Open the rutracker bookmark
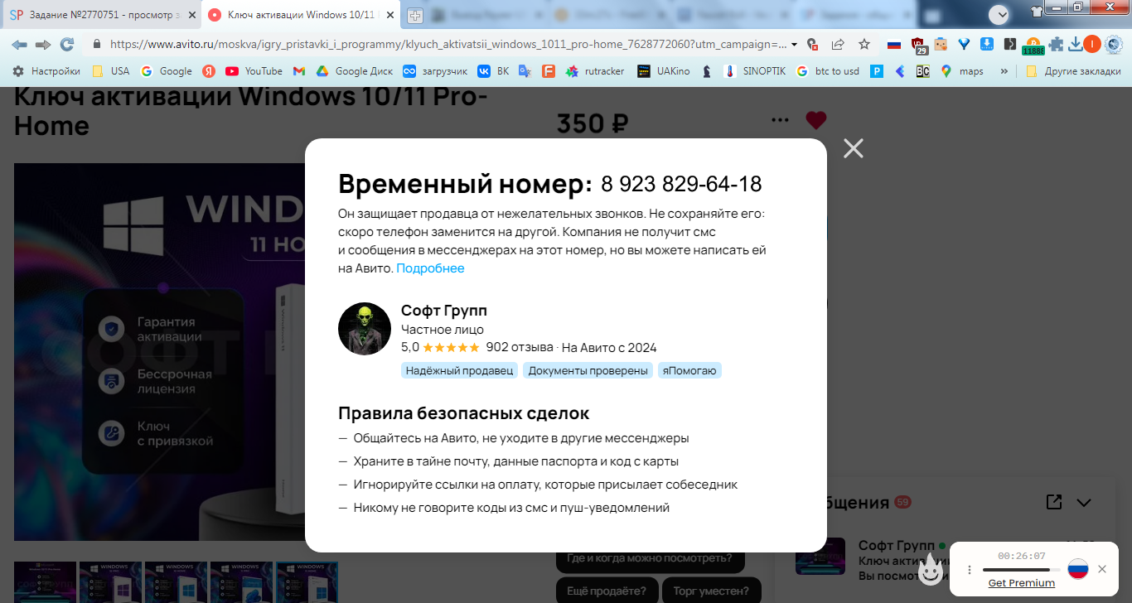 coord(595,71)
